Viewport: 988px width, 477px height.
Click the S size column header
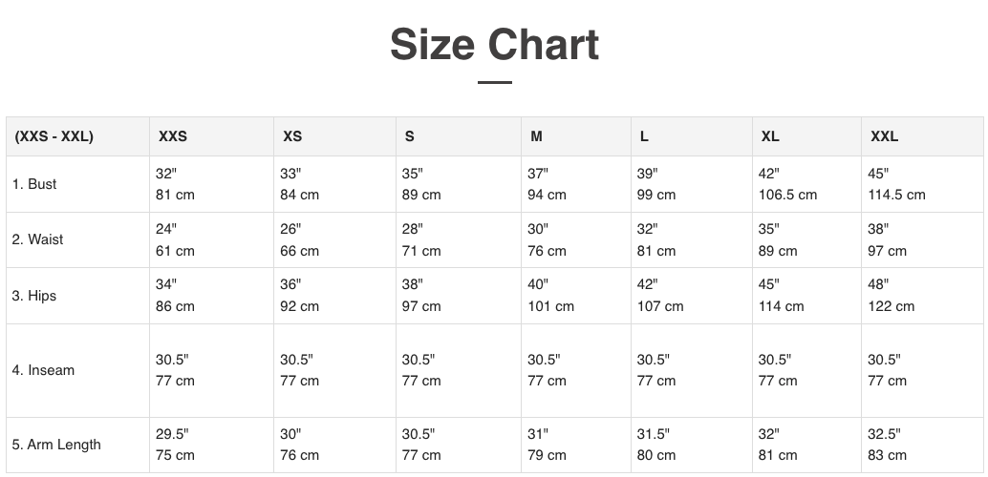coord(409,136)
